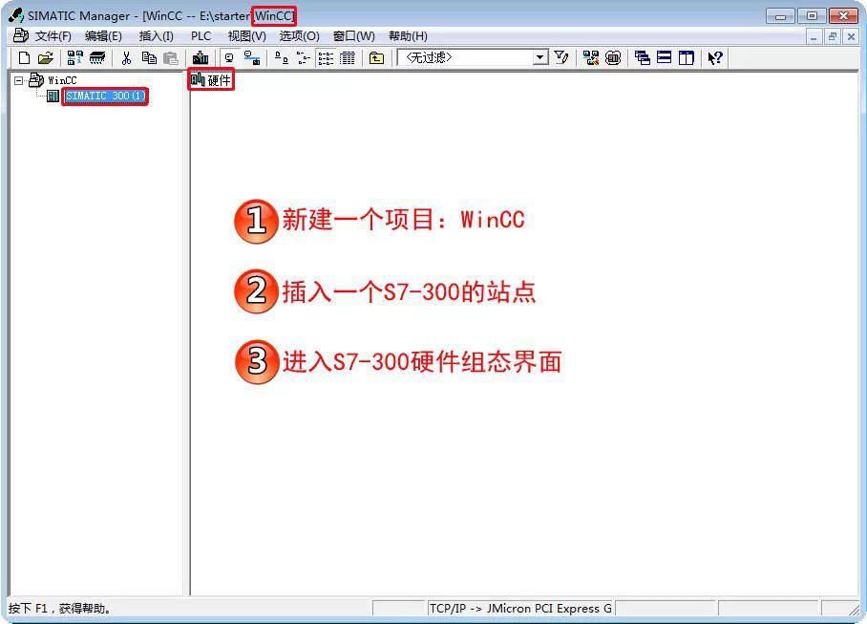Tile windows vertically icon
Viewport: 867px width, 624px height.
687,57
